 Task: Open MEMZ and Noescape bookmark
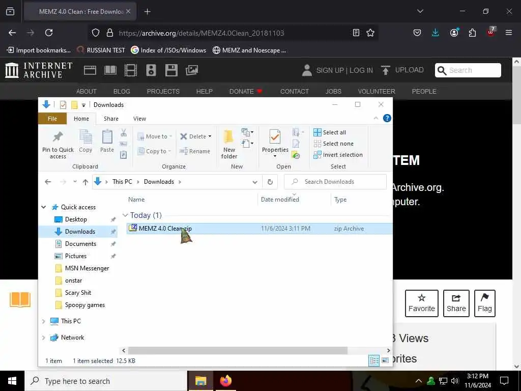pos(249,50)
